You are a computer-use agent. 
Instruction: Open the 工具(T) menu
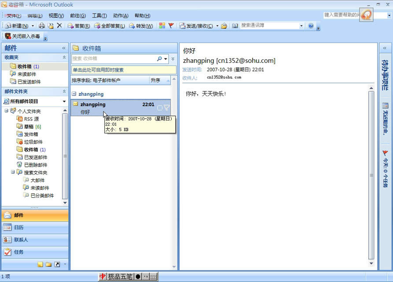point(99,15)
